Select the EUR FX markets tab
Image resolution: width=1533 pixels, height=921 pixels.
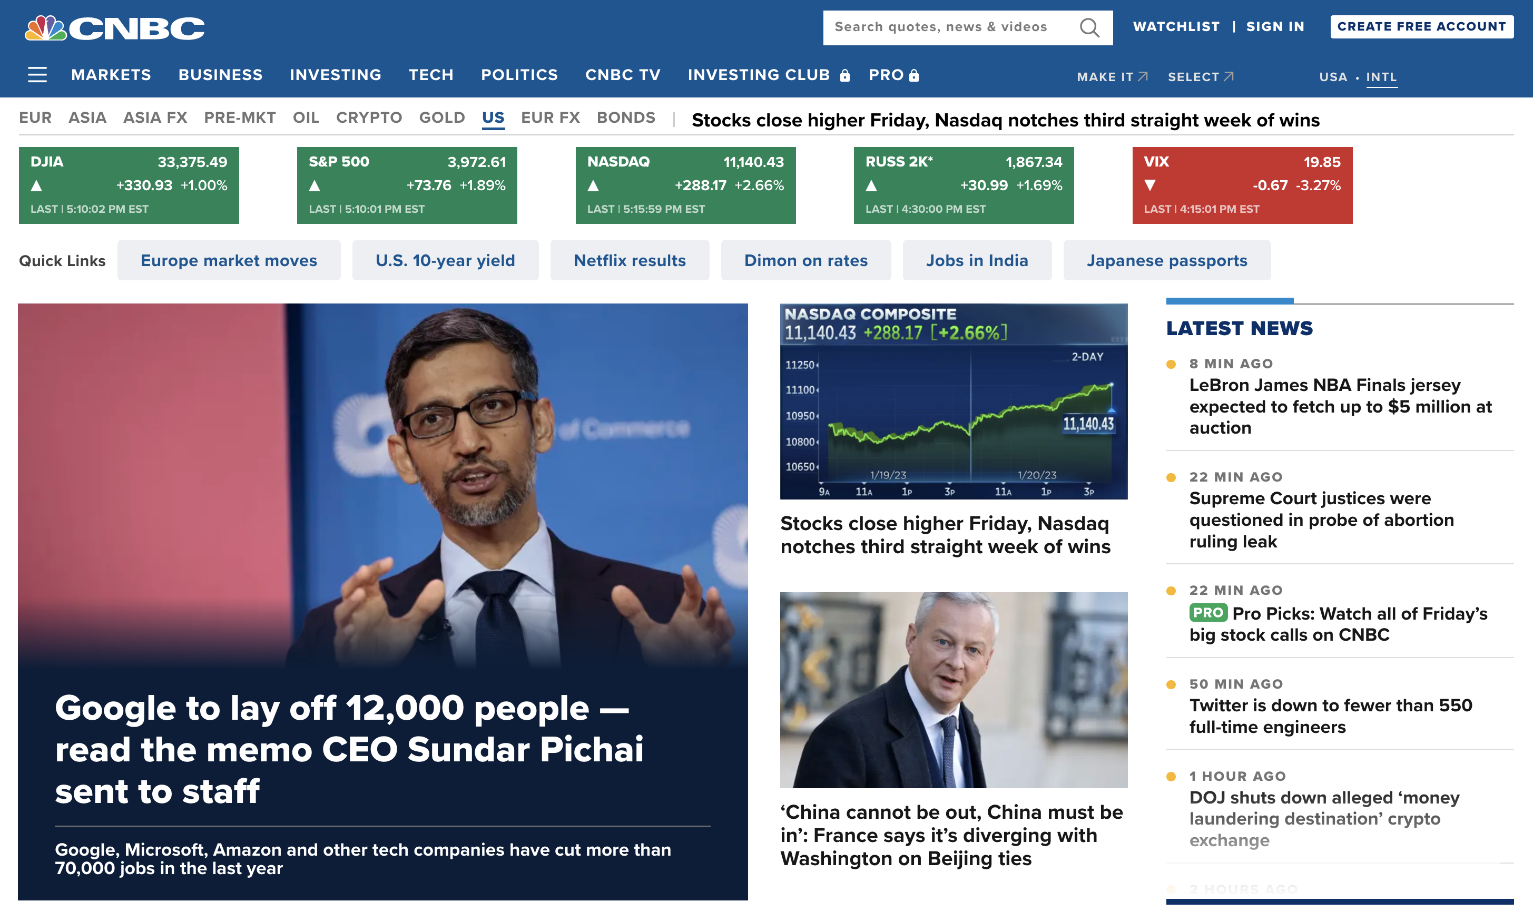[551, 117]
